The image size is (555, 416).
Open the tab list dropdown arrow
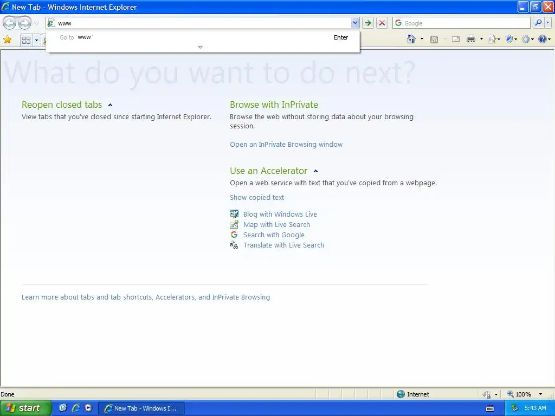pyautogui.click(x=36, y=40)
